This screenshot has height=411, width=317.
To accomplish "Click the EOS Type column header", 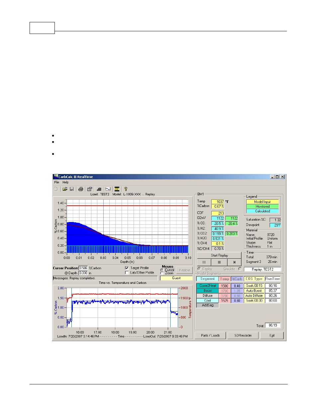I will coord(254,279).
